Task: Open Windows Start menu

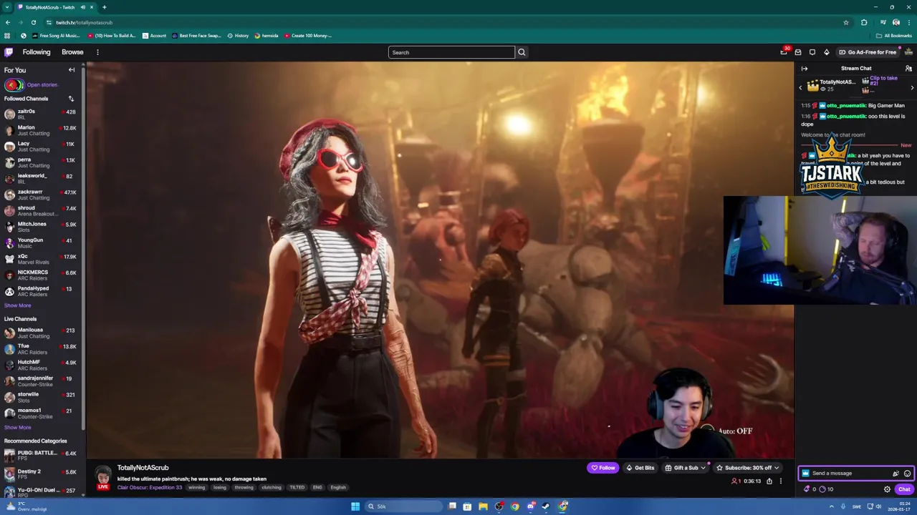Action: point(355,506)
